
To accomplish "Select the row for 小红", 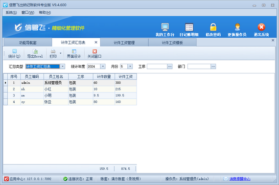I will (x=70, y=89).
